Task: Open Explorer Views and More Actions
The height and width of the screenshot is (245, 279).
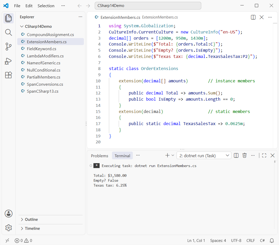Action: tap(80, 17)
